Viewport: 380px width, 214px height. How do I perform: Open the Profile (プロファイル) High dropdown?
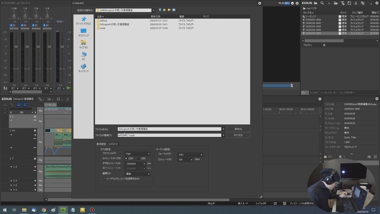click(x=137, y=153)
